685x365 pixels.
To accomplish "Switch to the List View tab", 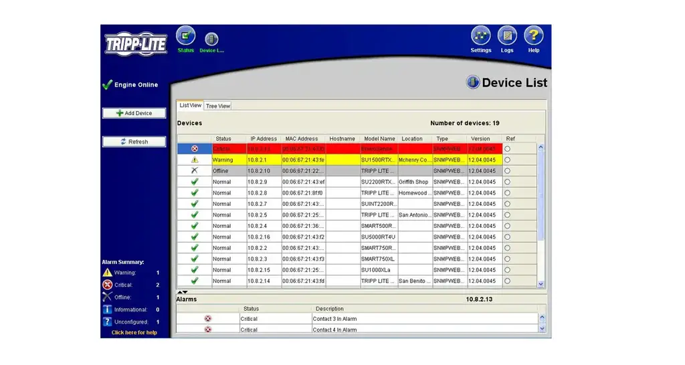I will pos(191,105).
